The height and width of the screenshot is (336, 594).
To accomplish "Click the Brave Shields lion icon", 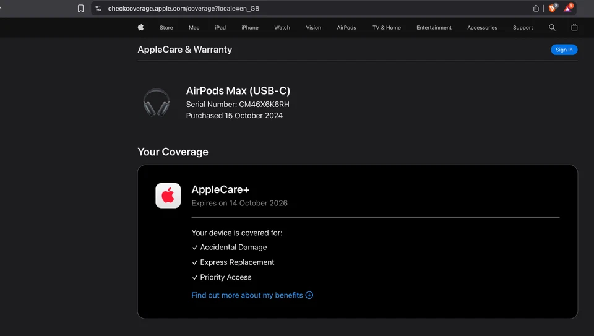I will (x=552, y=8).
